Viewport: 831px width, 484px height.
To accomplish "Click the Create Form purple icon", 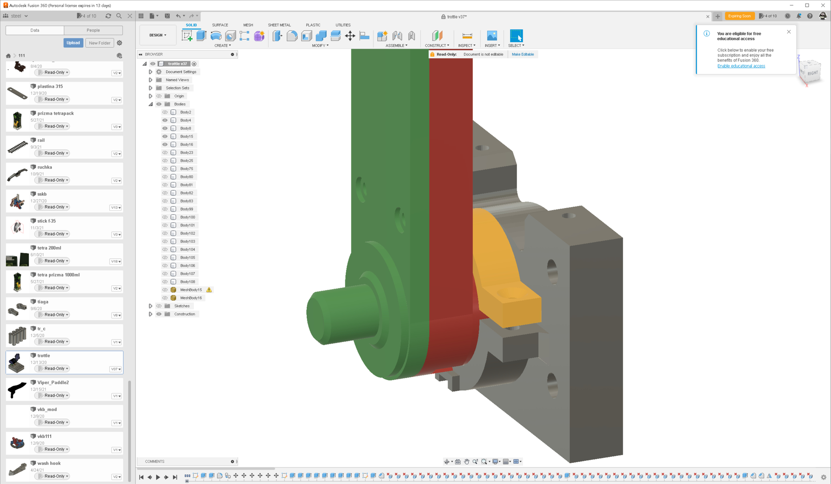I will click(x=259, y=36).
